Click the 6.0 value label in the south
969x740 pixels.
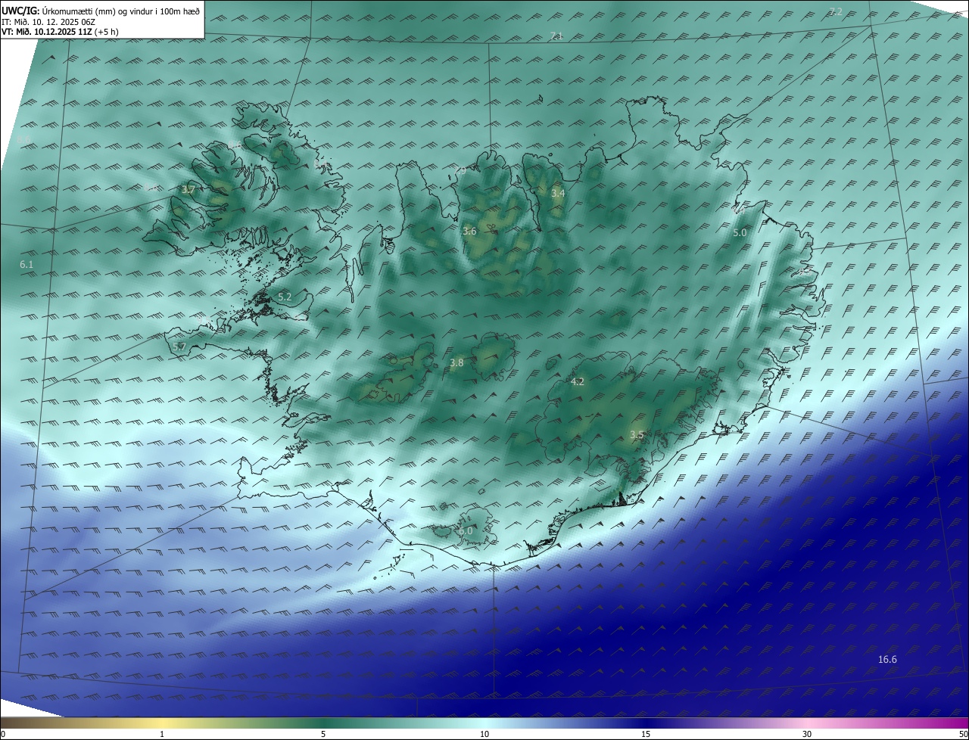466,531
